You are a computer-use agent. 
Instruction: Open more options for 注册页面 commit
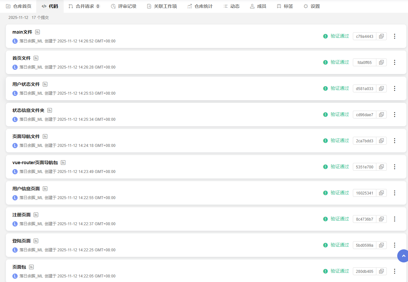point(394,219)
